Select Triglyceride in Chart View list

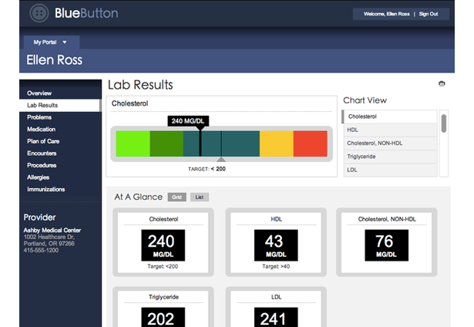click(x=390, y=157)
